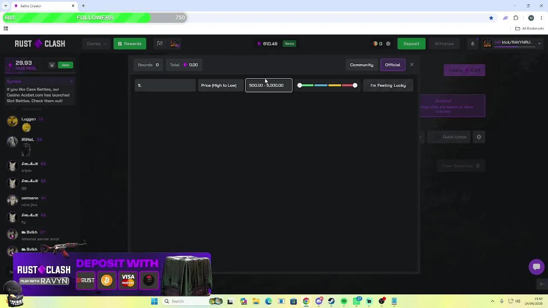
Task: Open Google Chrome from taskbar
Action: (306, 301)
